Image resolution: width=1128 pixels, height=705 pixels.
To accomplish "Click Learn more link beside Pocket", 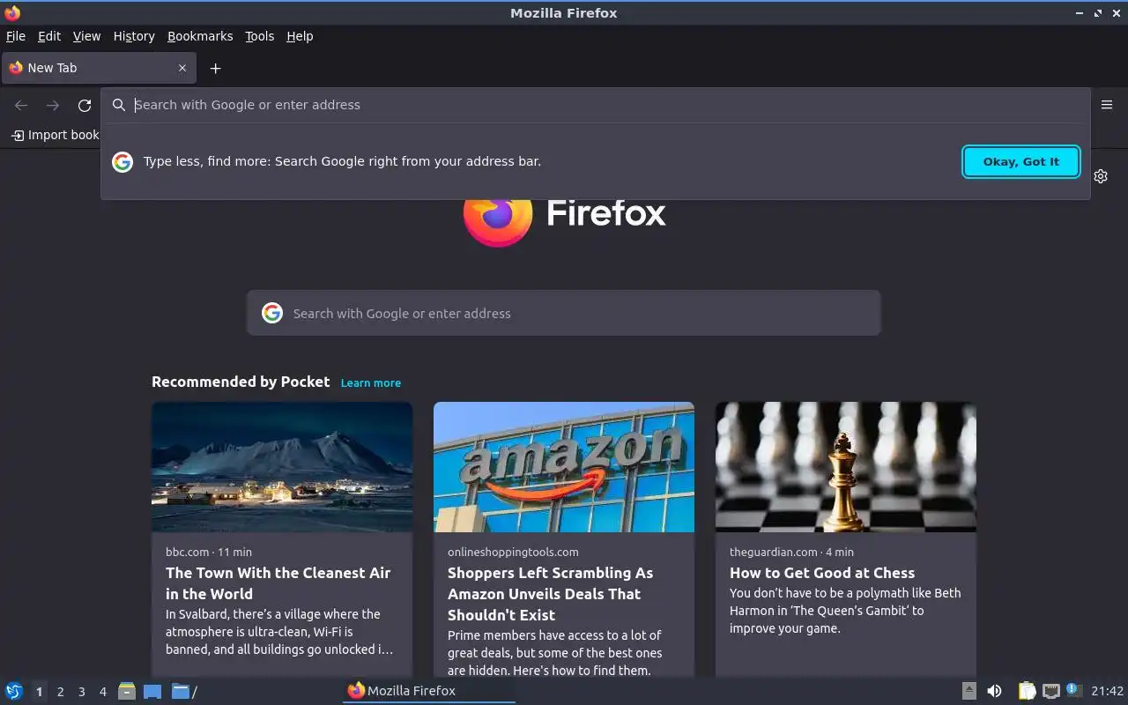I will pyautogui.click(x=371, y=382).
